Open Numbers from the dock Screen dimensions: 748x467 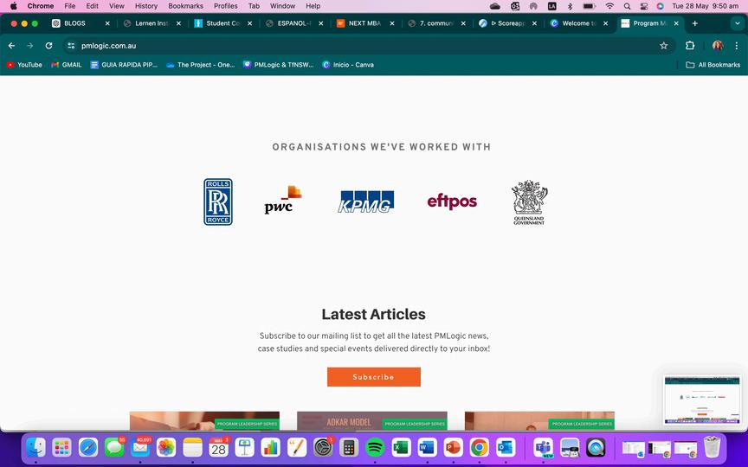pyautogui.click(x=271, y=447)
